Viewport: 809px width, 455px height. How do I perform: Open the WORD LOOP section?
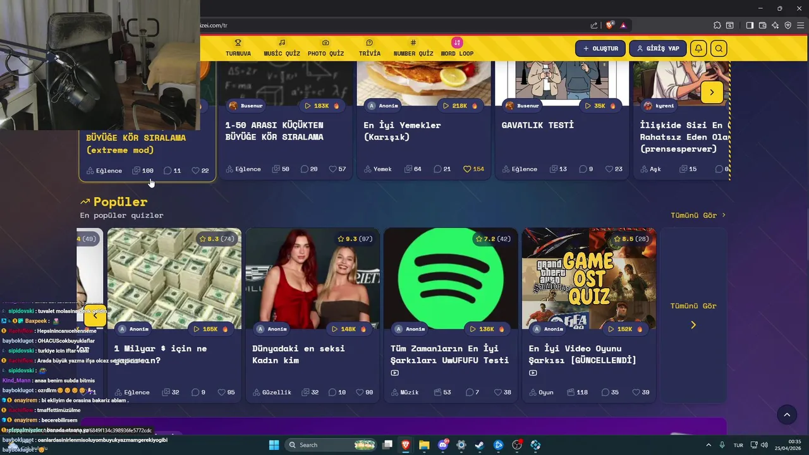coord(457,48)
